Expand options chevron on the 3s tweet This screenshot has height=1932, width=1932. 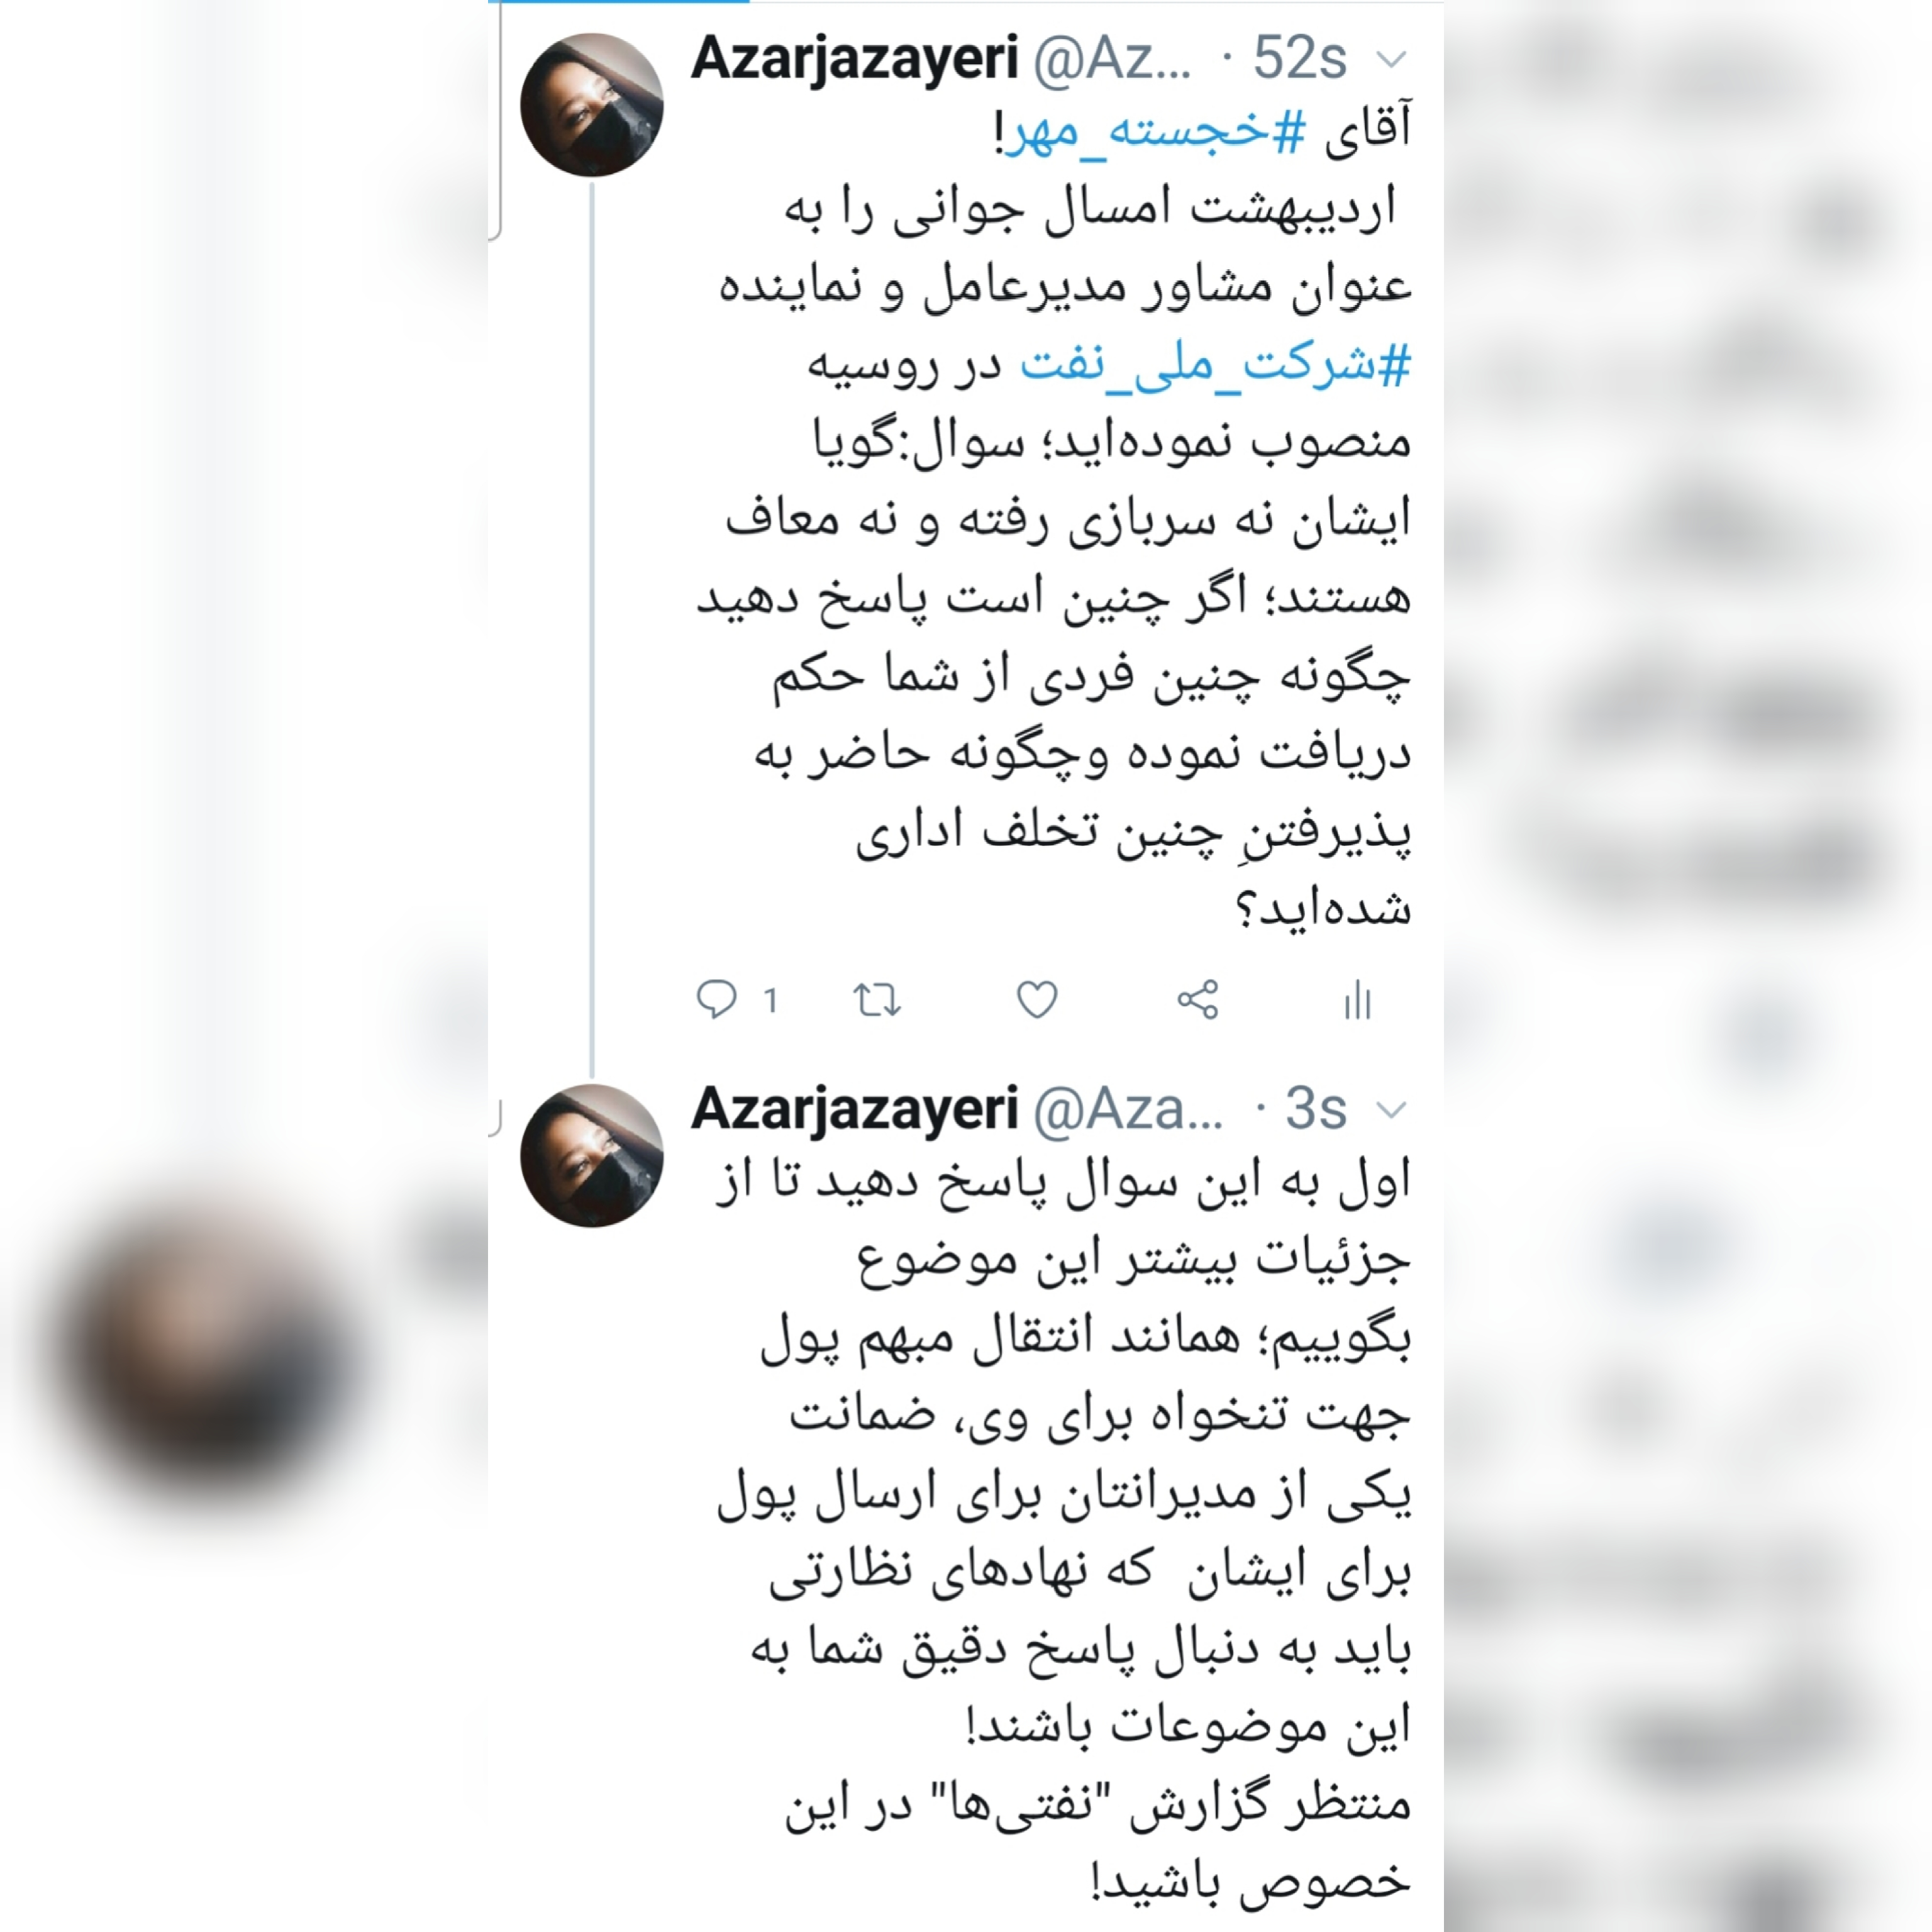point(1392,1109)
